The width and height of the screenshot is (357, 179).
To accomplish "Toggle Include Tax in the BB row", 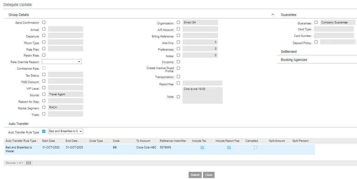I will 202,147.
